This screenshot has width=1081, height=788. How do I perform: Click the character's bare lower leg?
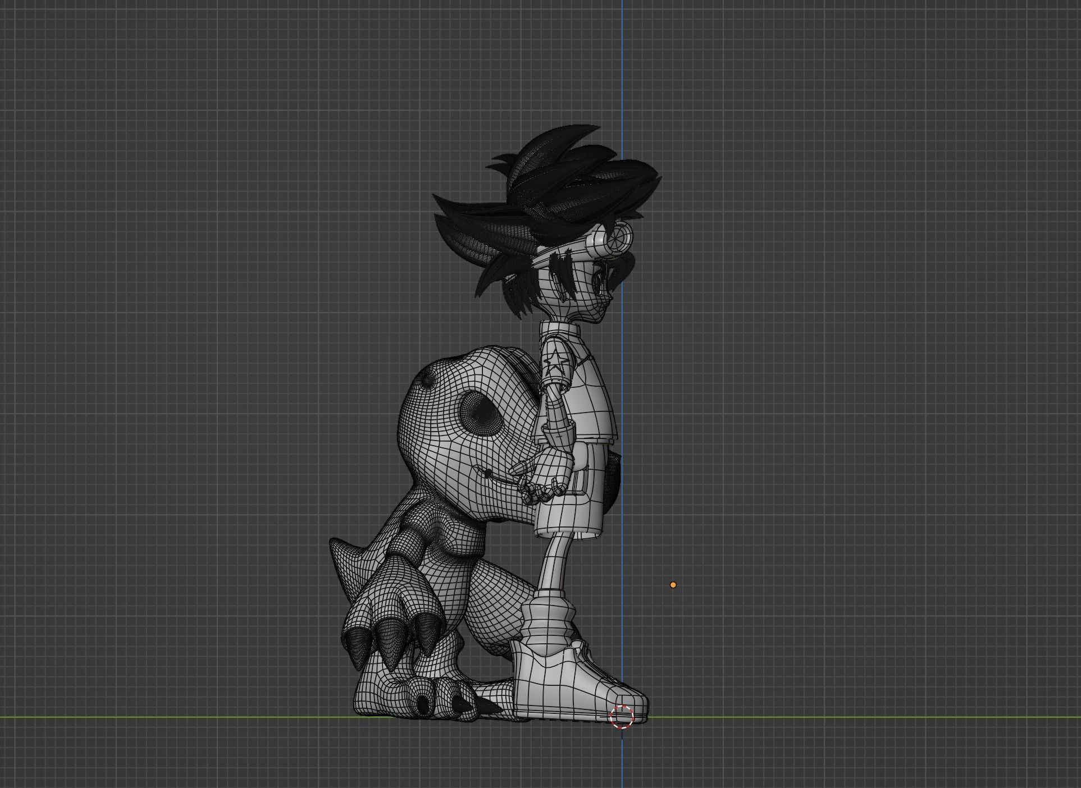point(554,562)
